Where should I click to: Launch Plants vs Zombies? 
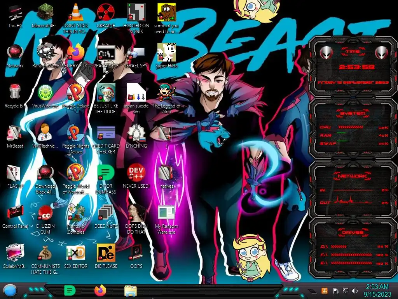76,212
